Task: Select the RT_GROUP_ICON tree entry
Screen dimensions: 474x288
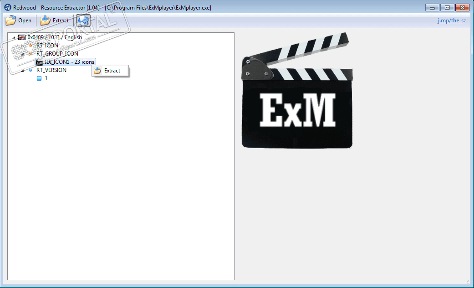Action: coord(57,54)
